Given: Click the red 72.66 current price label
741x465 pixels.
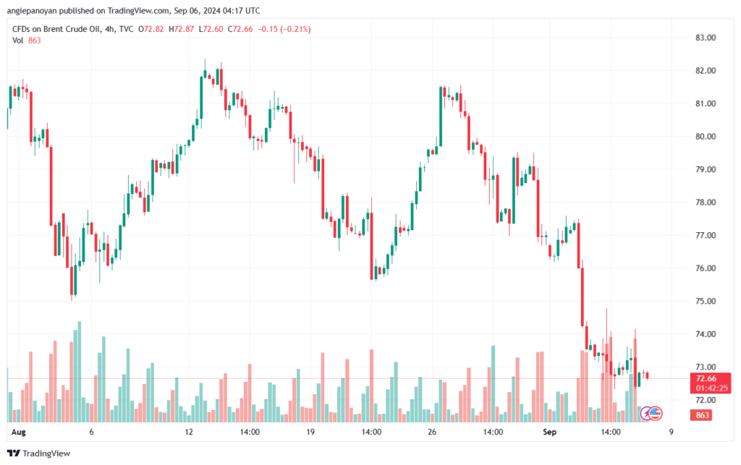Looking at the screenshot, I should point(706,378).
